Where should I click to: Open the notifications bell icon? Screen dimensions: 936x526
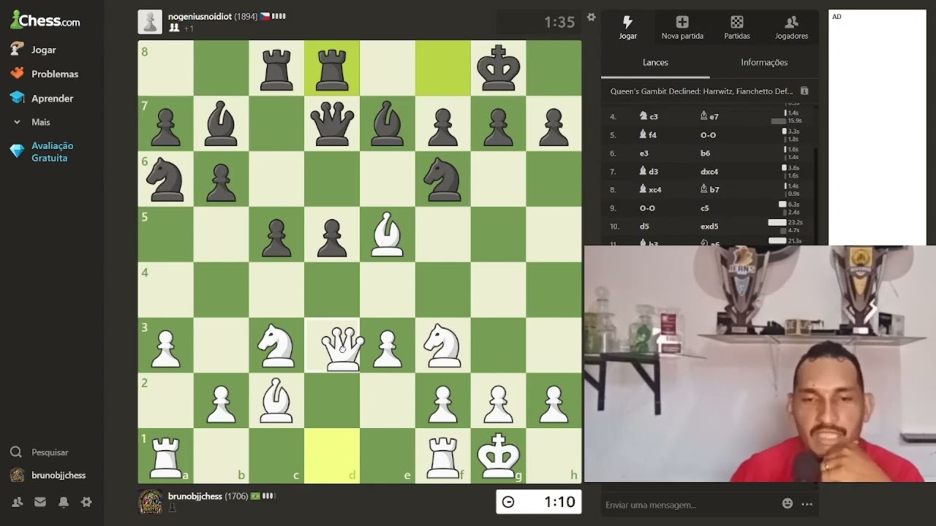[64, 502]
